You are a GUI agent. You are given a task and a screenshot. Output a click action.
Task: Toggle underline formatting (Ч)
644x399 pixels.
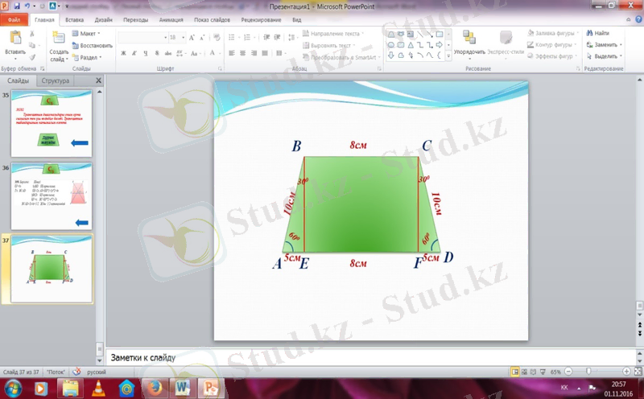(x=146, y=53)
